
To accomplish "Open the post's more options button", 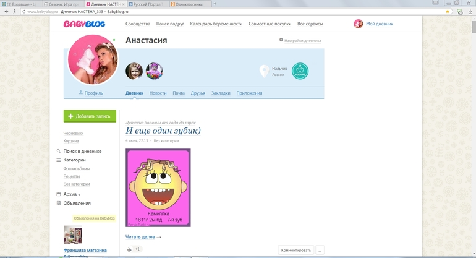I will point(320,250).
